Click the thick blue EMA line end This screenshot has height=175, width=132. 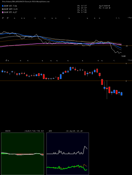(x=121, y=48)
